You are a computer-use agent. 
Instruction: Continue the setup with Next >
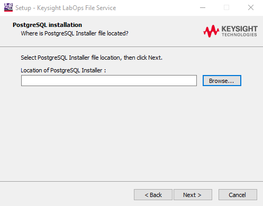pyautogui.click(x=193, y=195)
